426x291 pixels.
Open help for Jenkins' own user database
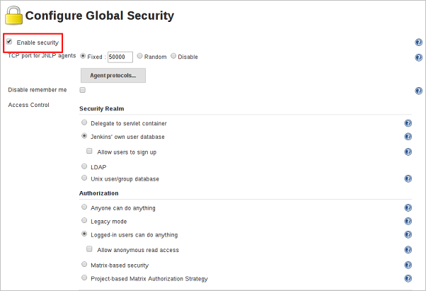(408, 137)
